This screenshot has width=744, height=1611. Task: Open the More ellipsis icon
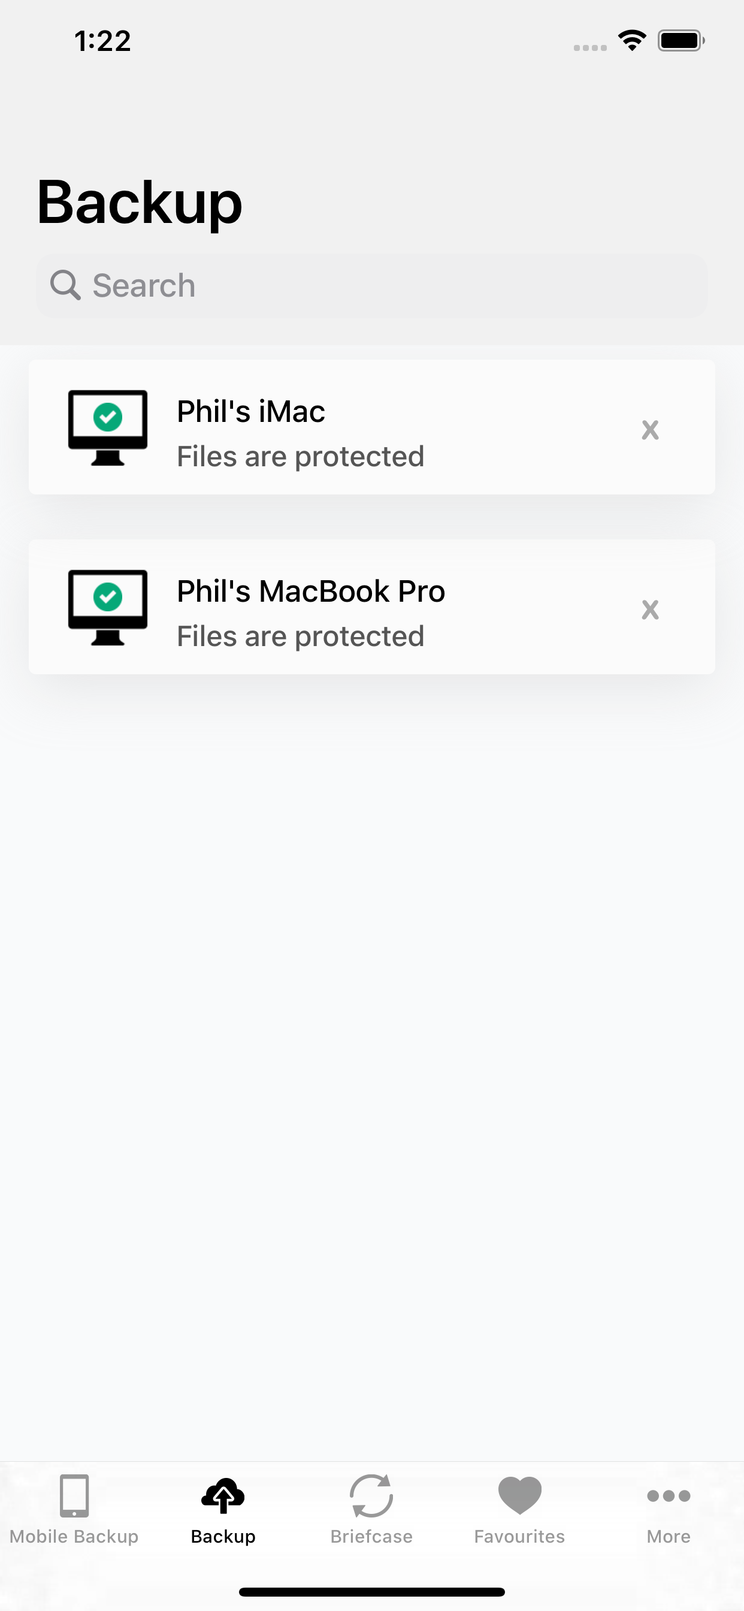point(668,1496)
